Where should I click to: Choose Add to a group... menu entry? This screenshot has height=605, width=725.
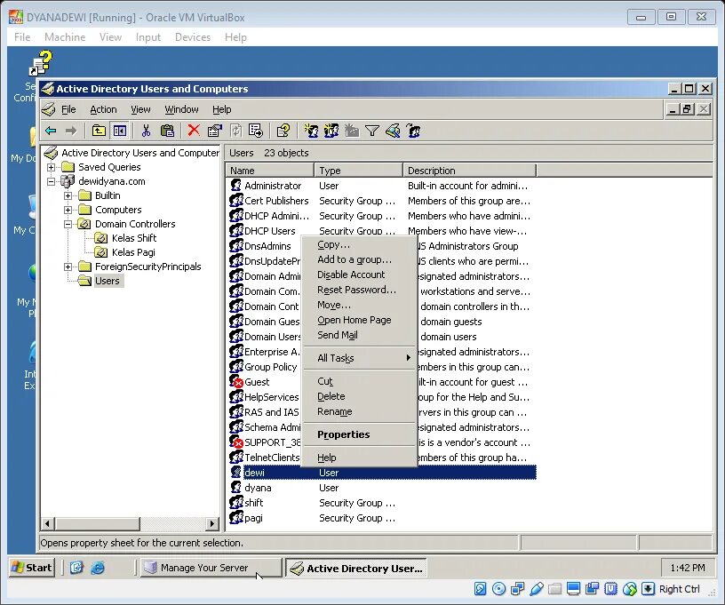click(x=359, y=259)
